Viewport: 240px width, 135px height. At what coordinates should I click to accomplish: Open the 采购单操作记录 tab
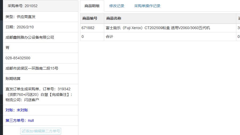pos(147,6)
